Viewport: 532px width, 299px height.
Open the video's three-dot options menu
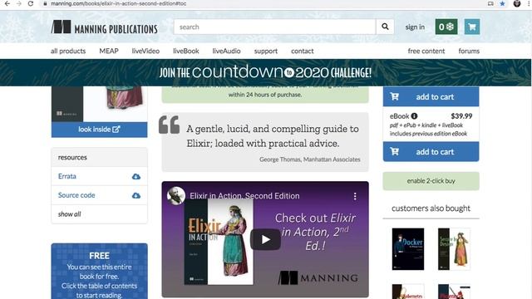(x=355, y=196)
